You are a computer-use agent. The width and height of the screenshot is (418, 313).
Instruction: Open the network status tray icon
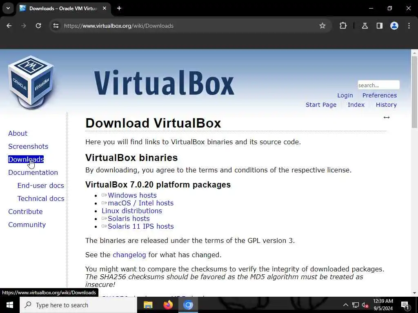[356, 305]
